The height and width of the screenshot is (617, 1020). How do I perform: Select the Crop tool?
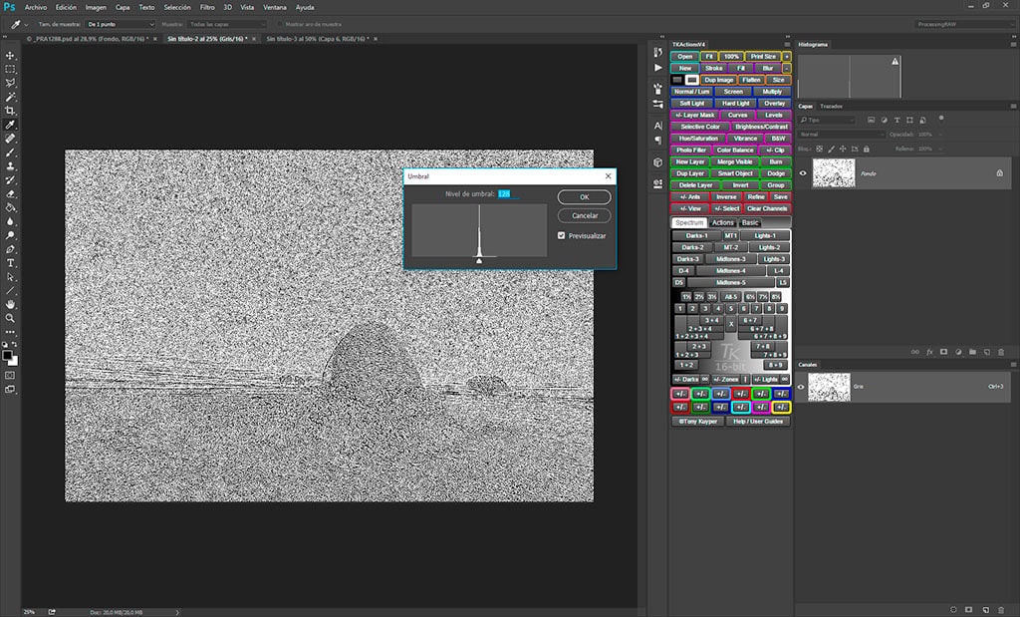coord(10,111)
